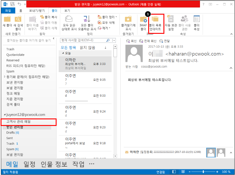Click the 새 폴더 (New Folder) icon
Screen dimensions: 235x175
(7, 19)
